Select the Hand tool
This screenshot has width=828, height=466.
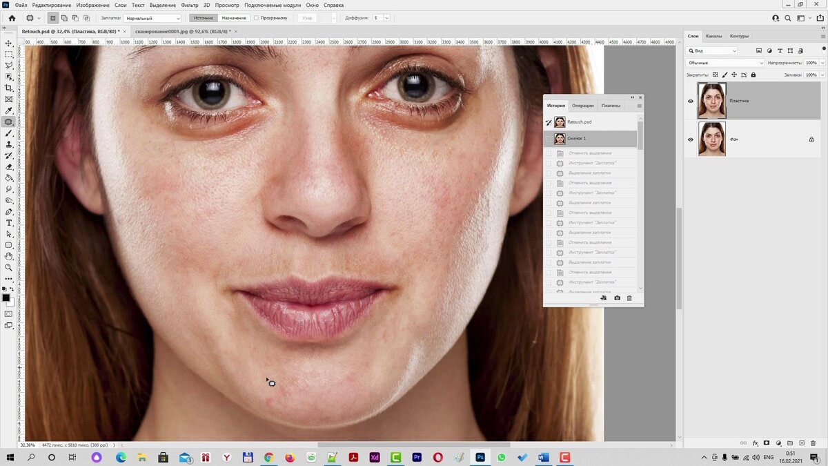(x=9, y=256)
